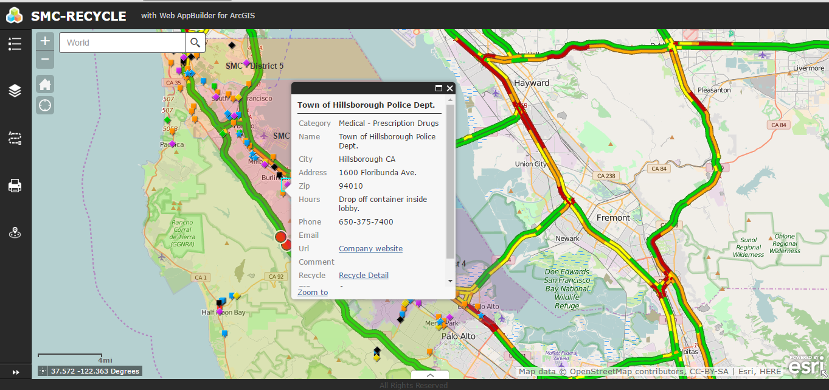
Task: Click the popup scroll down arrow
Action: click(x=450, y=281)
